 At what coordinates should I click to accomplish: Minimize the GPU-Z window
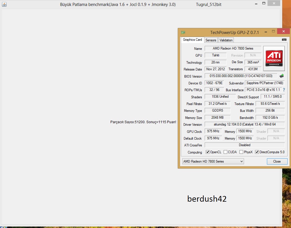[x=266, y=32]
